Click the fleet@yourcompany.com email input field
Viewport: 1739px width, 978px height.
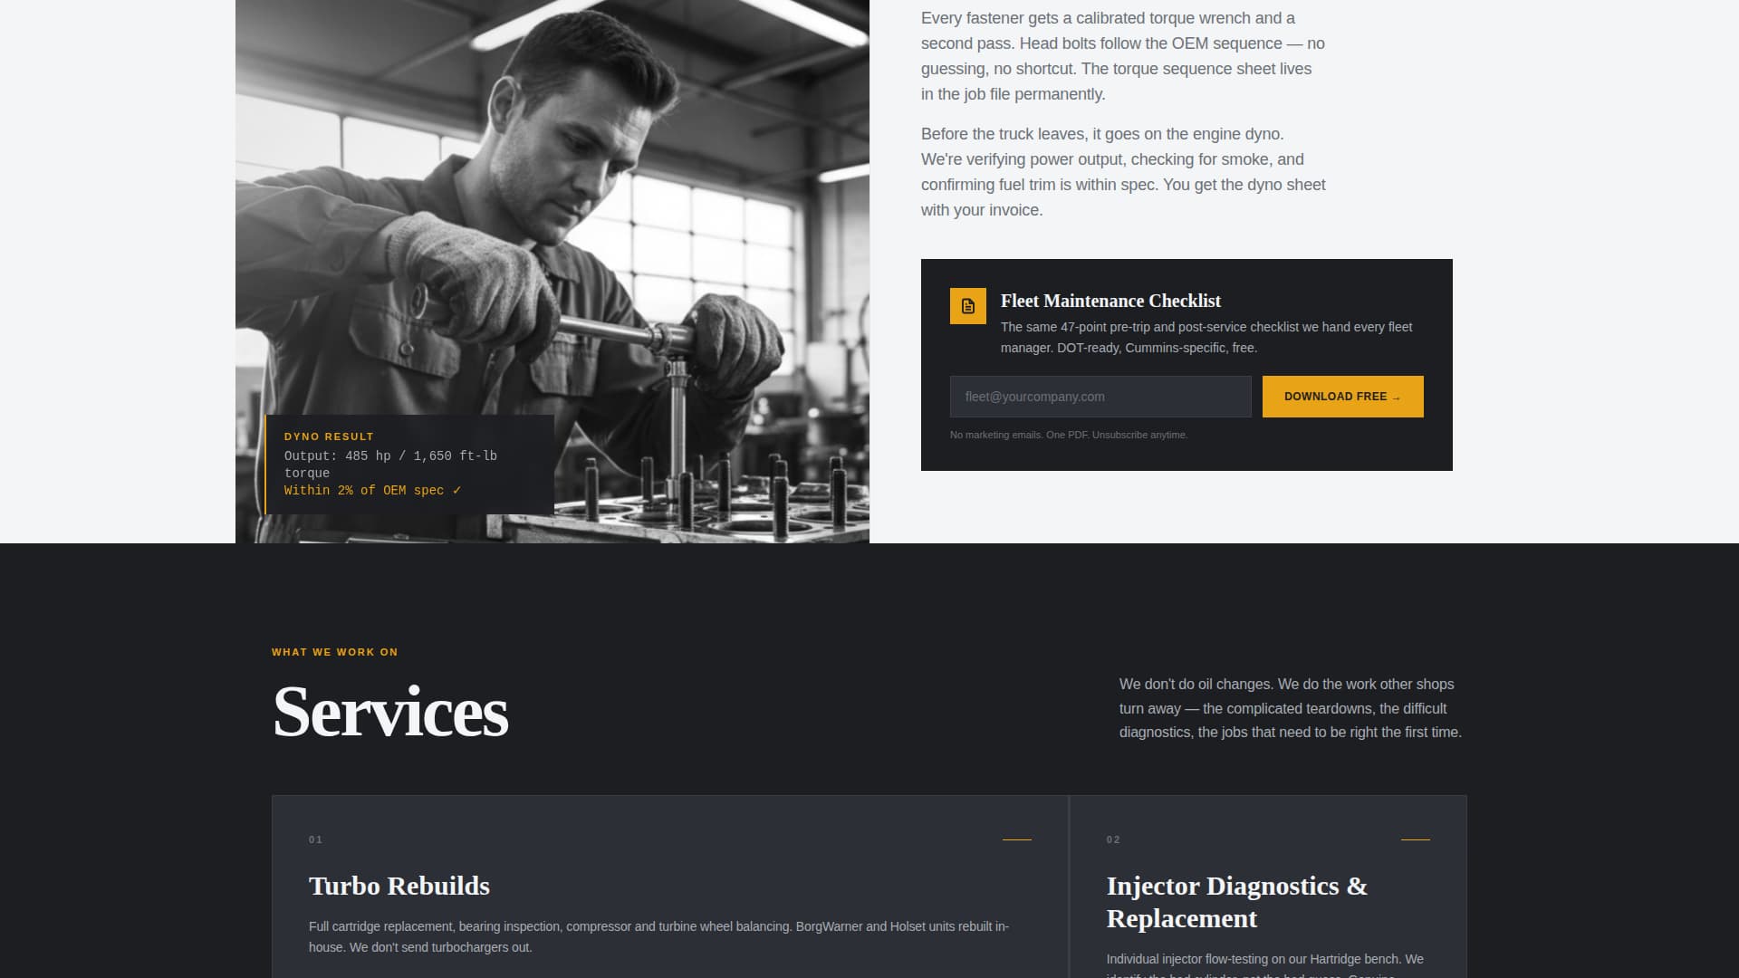[x=1100, y=397]
